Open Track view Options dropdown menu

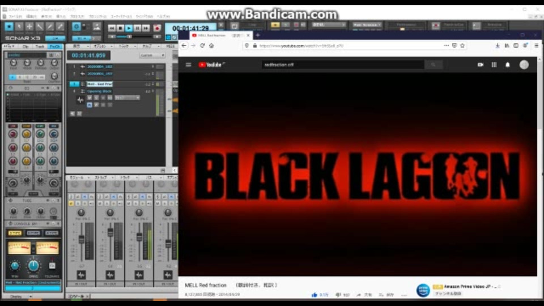pos(103,46)
